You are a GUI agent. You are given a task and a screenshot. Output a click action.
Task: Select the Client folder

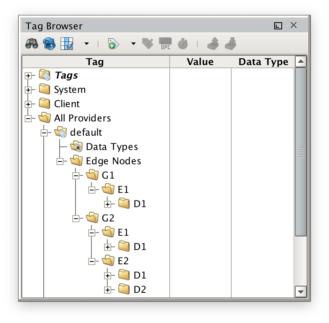pos(67,104)
